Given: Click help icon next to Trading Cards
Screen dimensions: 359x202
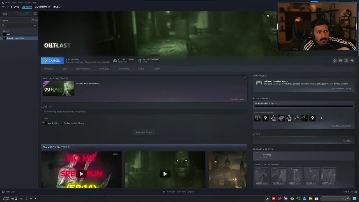Looking at the screenshot, I should pyautogui.click(x=272, y=149).
